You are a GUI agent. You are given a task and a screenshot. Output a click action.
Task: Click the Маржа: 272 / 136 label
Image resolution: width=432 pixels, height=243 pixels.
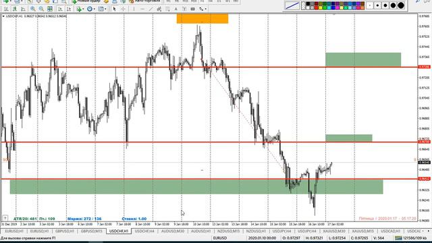click(x=84, y=219)
